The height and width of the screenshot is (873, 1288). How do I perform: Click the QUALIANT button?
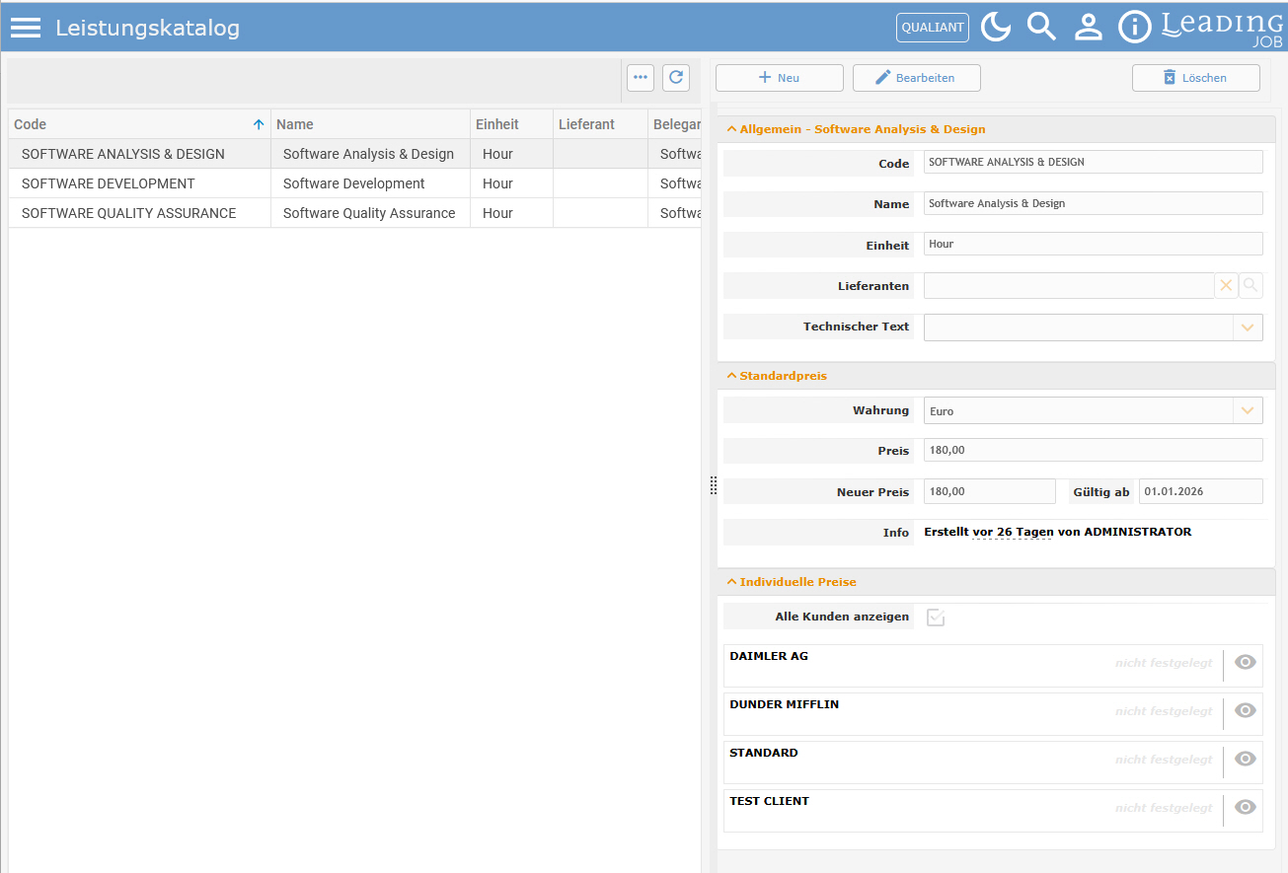click(x=933, y=28)
